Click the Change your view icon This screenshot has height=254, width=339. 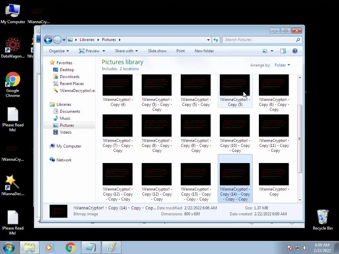click(265, 51)
